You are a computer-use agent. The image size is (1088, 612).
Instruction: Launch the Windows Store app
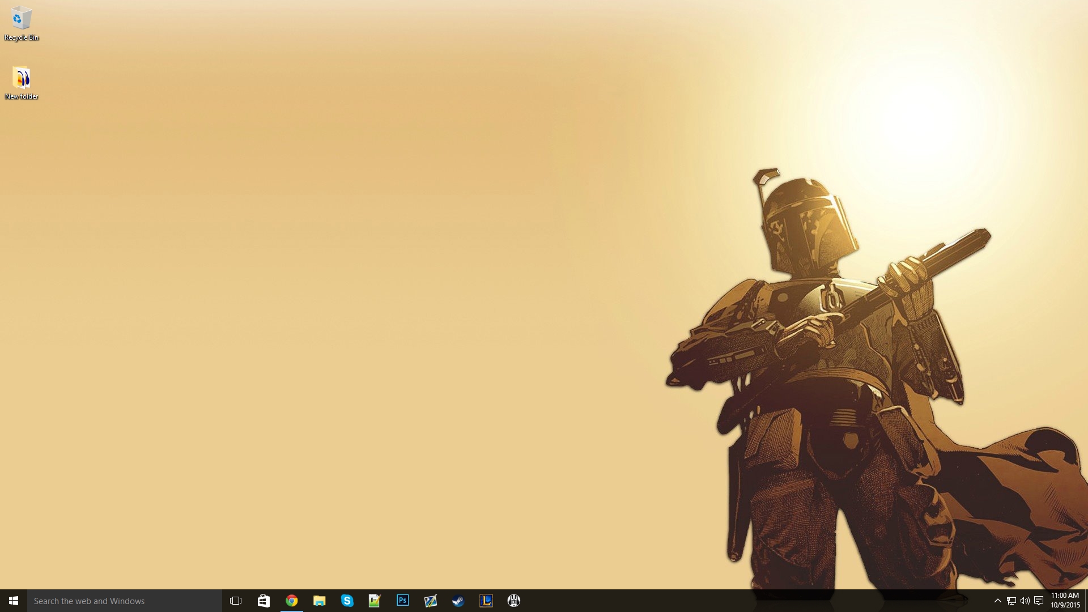click(x=263, y=601)
